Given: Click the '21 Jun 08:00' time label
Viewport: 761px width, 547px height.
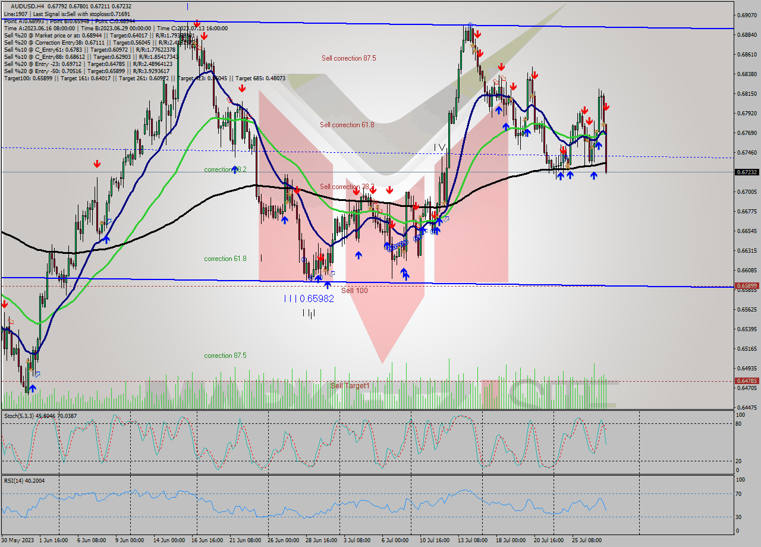Looking at the screenshot, I should (x=245, y=540).
